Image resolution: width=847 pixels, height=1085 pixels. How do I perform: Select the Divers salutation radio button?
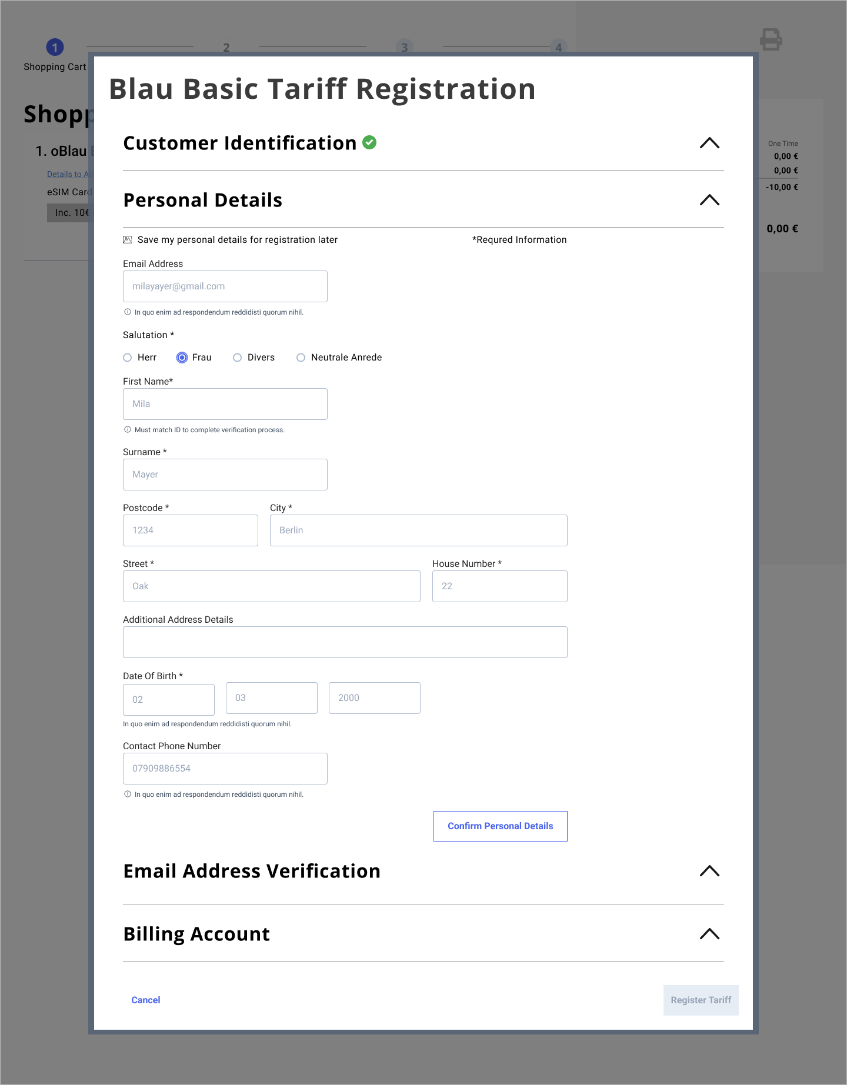click(x=237, y=358)
